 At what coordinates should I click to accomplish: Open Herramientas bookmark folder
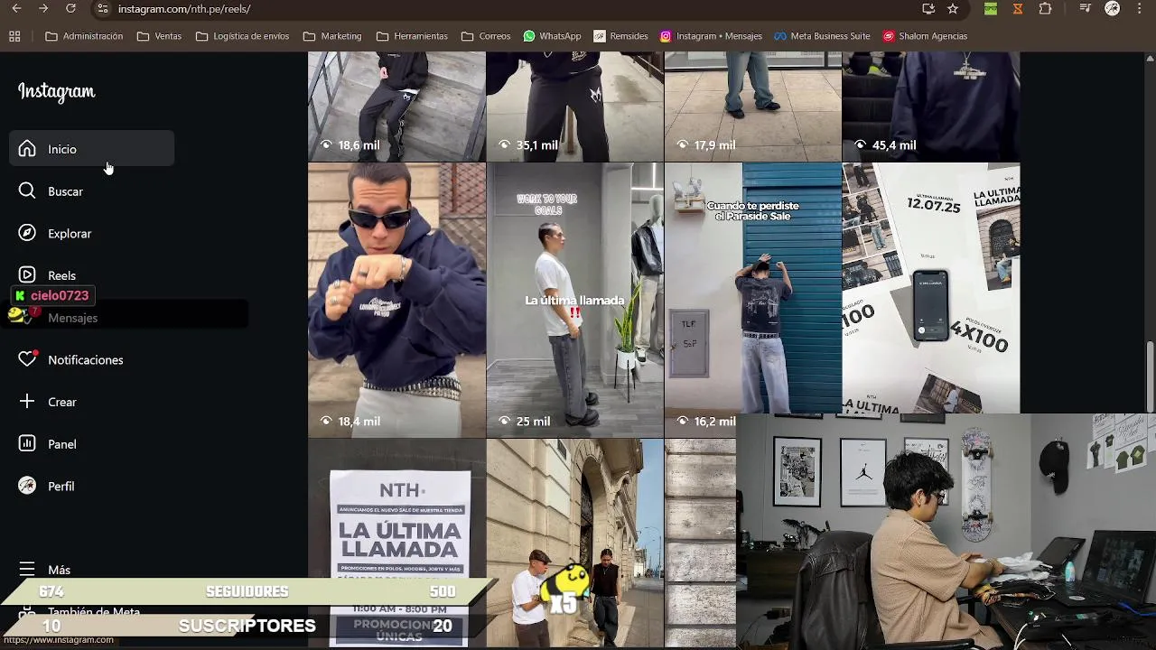(x=412, y=36)
